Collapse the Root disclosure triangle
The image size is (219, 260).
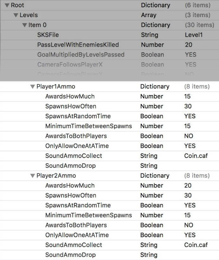[x=7, y=5]
